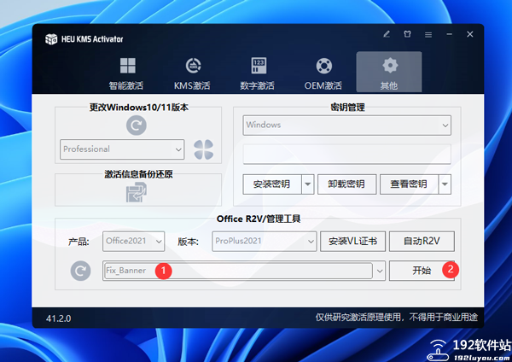Click refresh icon under 更改Windows10/11版本

tap(137, 126)
